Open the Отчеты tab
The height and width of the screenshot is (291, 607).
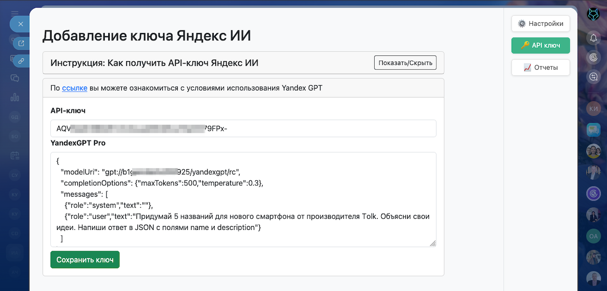point(540,67)
